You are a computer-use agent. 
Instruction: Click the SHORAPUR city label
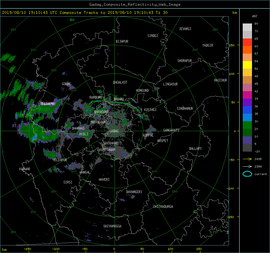[x=184, y=61]
